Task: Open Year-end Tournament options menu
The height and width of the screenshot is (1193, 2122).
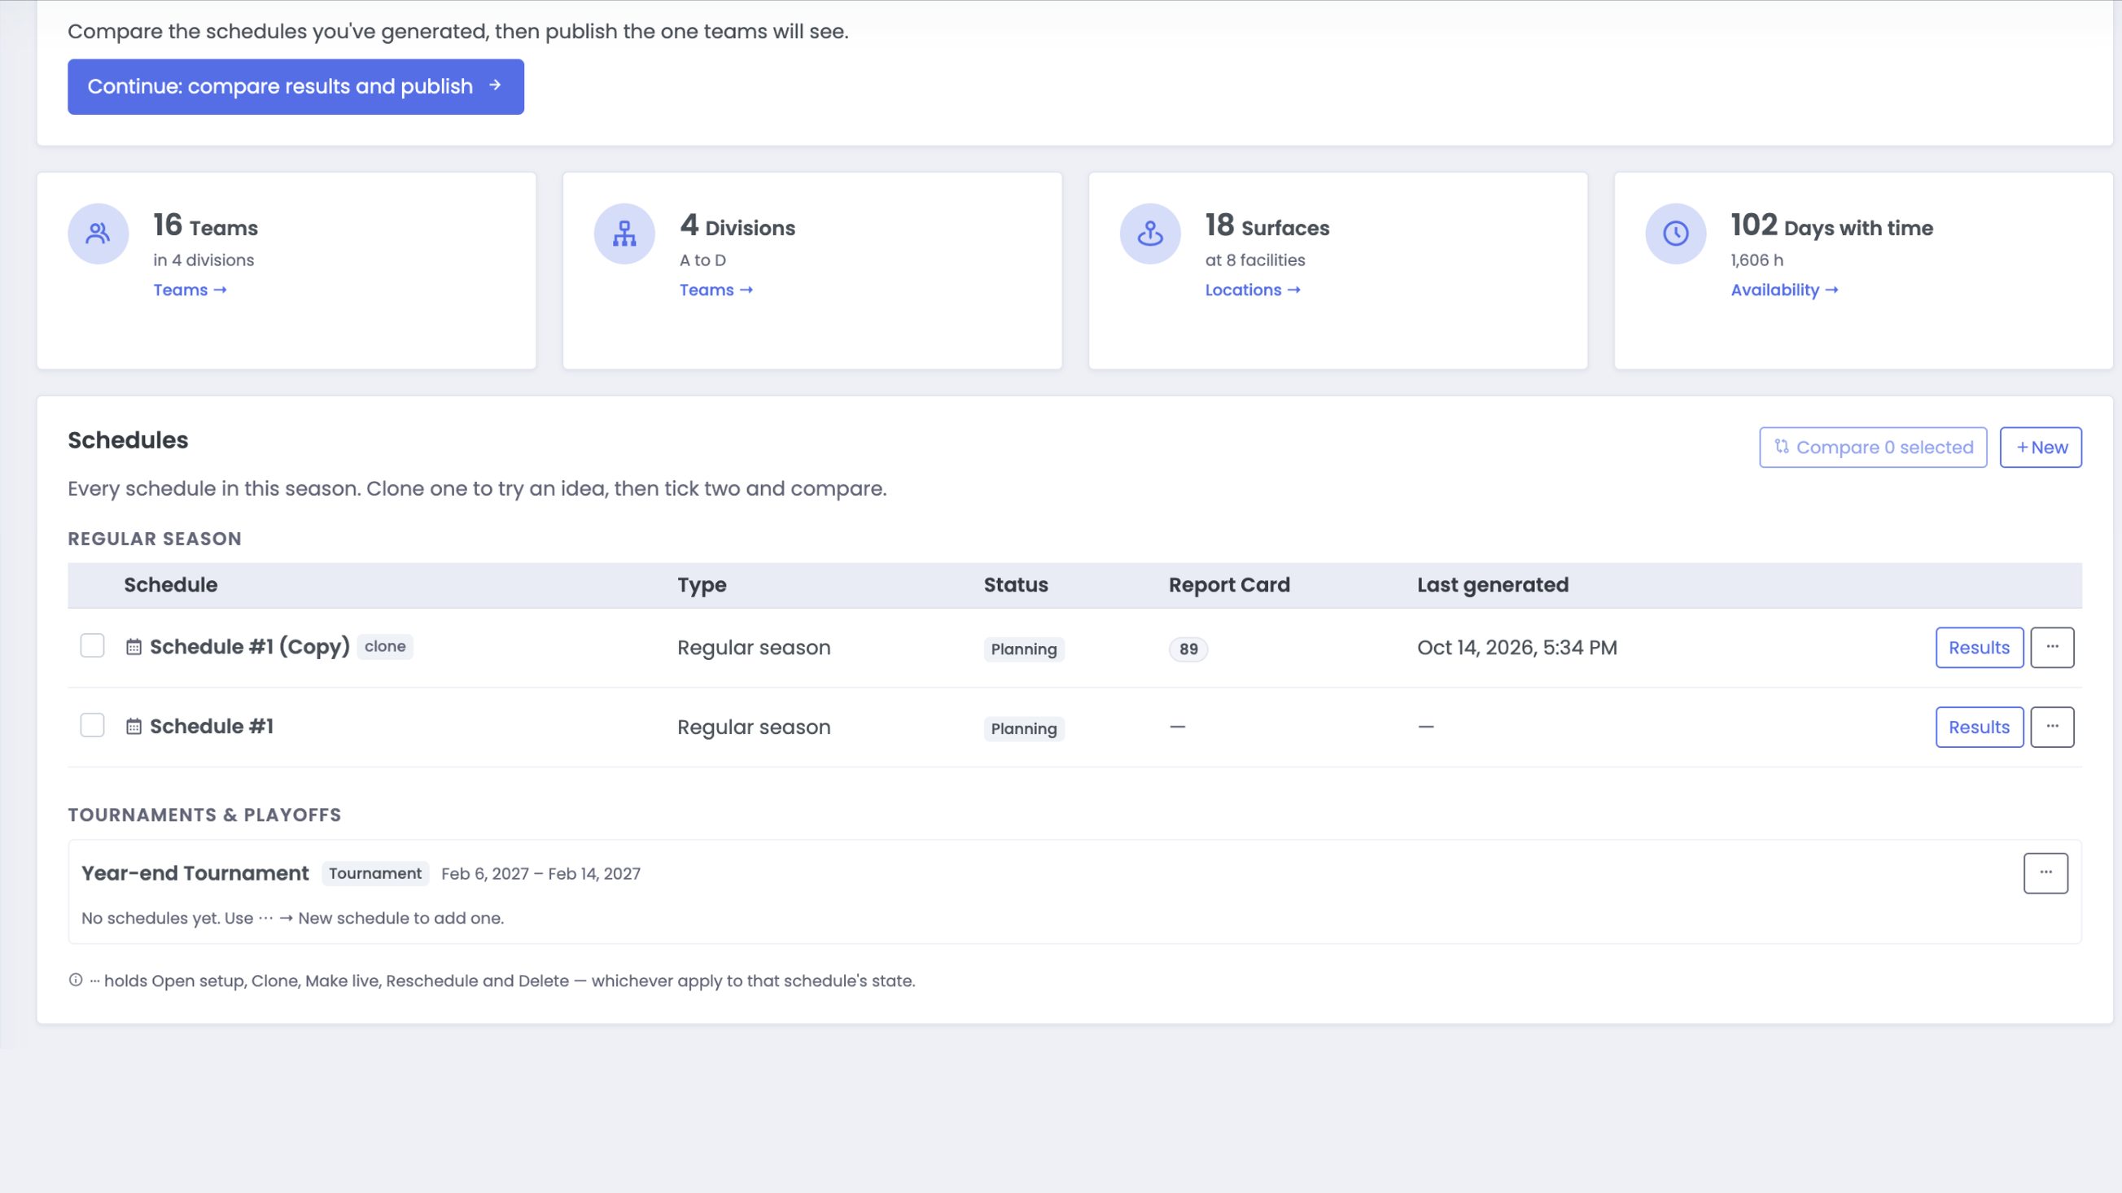Action: pos(2045,872)
